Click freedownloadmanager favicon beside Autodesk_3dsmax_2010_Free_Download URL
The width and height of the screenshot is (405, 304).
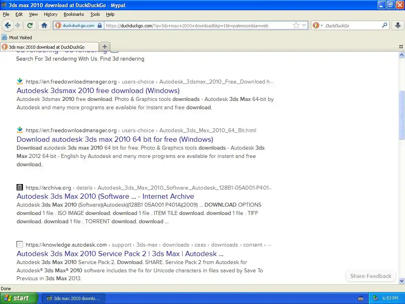point(20,82)
